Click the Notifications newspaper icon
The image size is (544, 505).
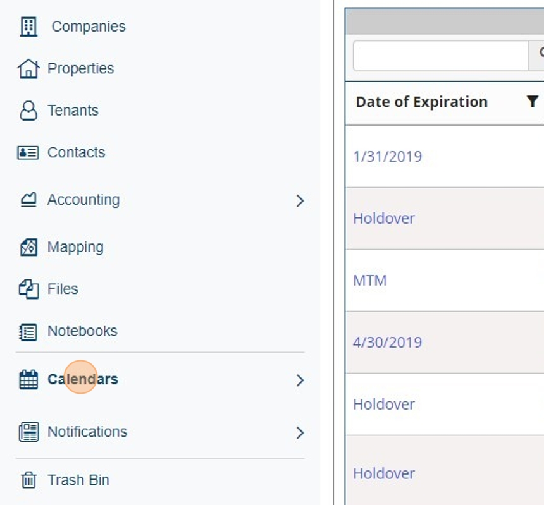(28, 432)
